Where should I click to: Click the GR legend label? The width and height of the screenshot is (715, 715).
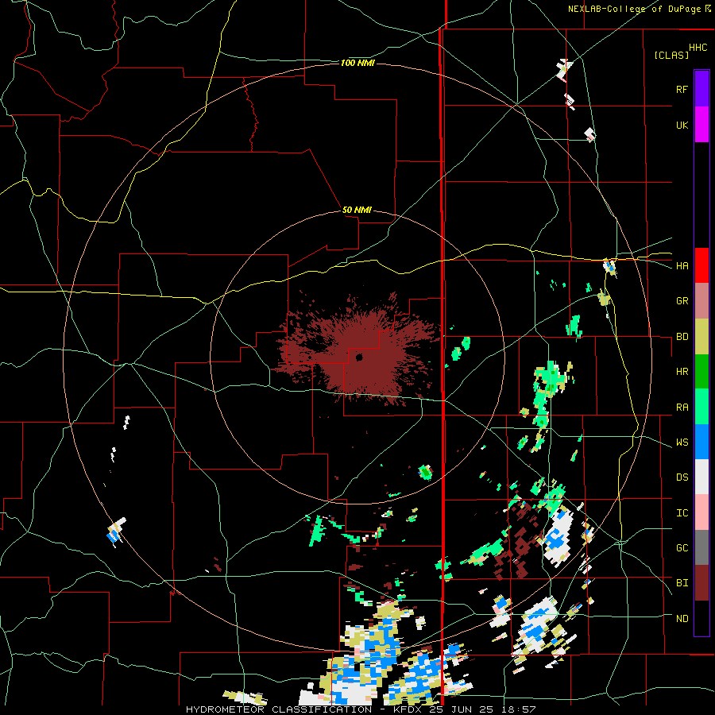(682, 301)
